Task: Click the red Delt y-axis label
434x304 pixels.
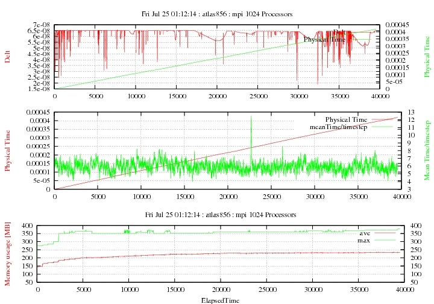Action: (7, 57)
